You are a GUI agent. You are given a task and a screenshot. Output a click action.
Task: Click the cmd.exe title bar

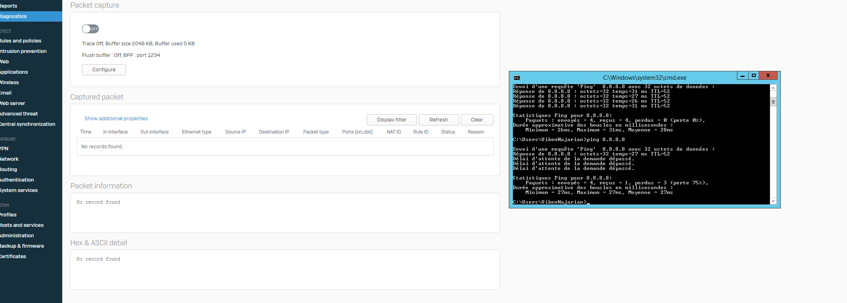(645, 78)
